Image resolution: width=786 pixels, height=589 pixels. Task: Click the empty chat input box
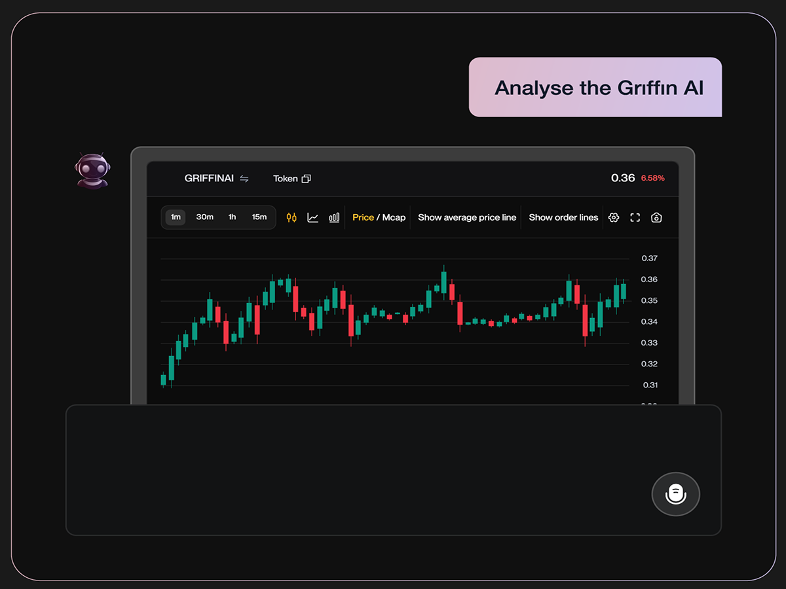coord(393,470)
